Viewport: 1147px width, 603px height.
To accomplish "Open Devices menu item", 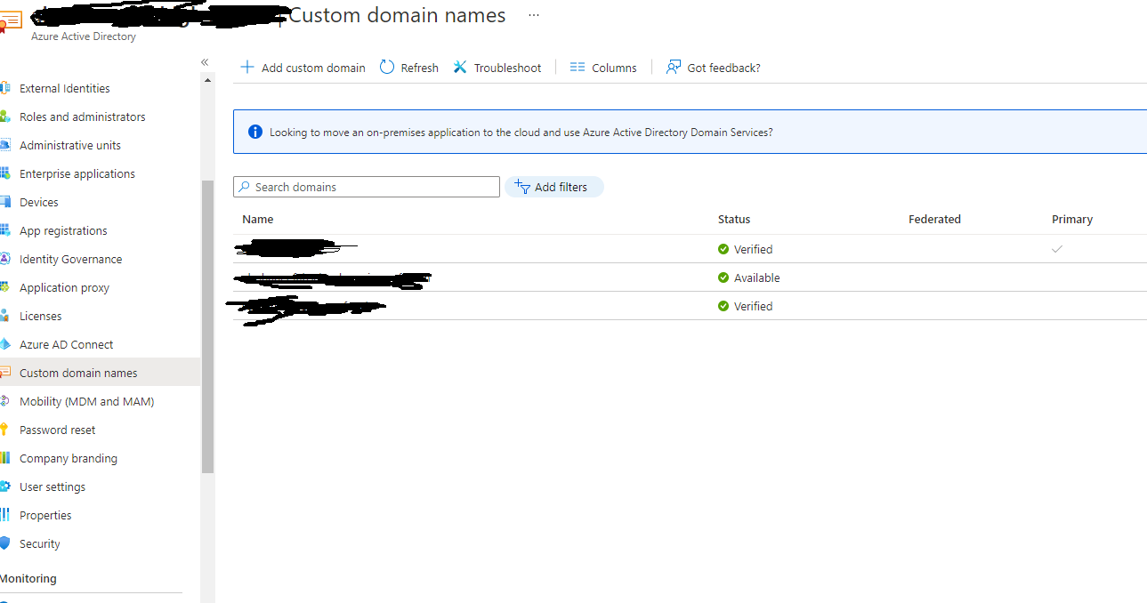I will tap(39, 202).
